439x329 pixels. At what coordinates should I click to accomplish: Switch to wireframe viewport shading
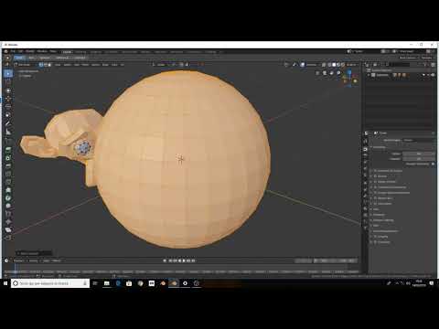[329, 65]
